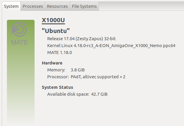Click the MATE logo icon
This screenshot has width=184, height=126.
pyautogui.click(x=19, y=30)
